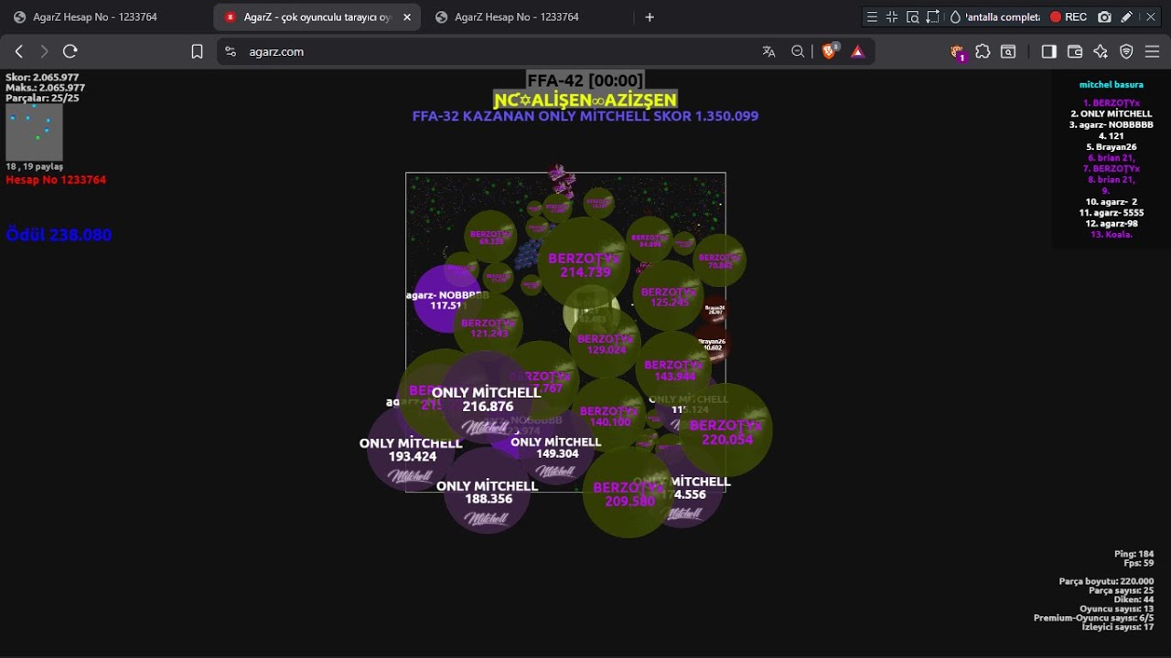The image size is (1171, 658).
Task: Bookmark this page
Action: pos(197,51)
